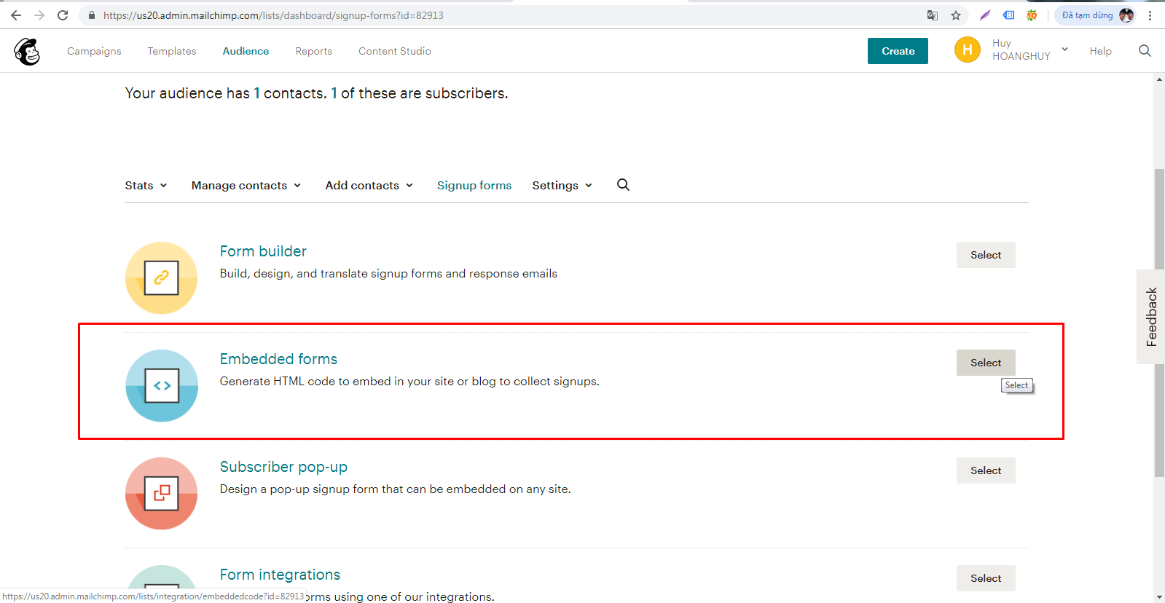Click the browser address bar URL
Viewport: 1165px width, 603px height.
click(273, 15)
